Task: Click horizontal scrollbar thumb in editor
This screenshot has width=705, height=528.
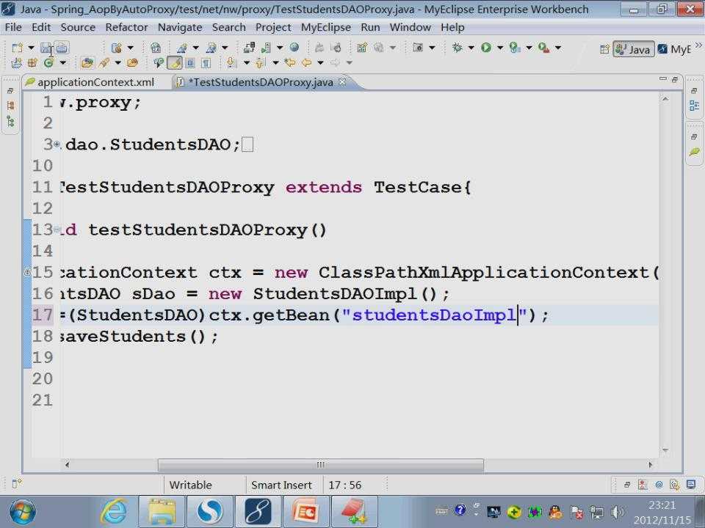Action: pyautogui.click(x=321, y=465)
